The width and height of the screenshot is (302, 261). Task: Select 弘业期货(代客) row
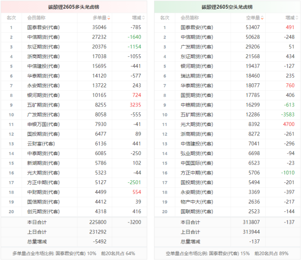click(228, 154)
